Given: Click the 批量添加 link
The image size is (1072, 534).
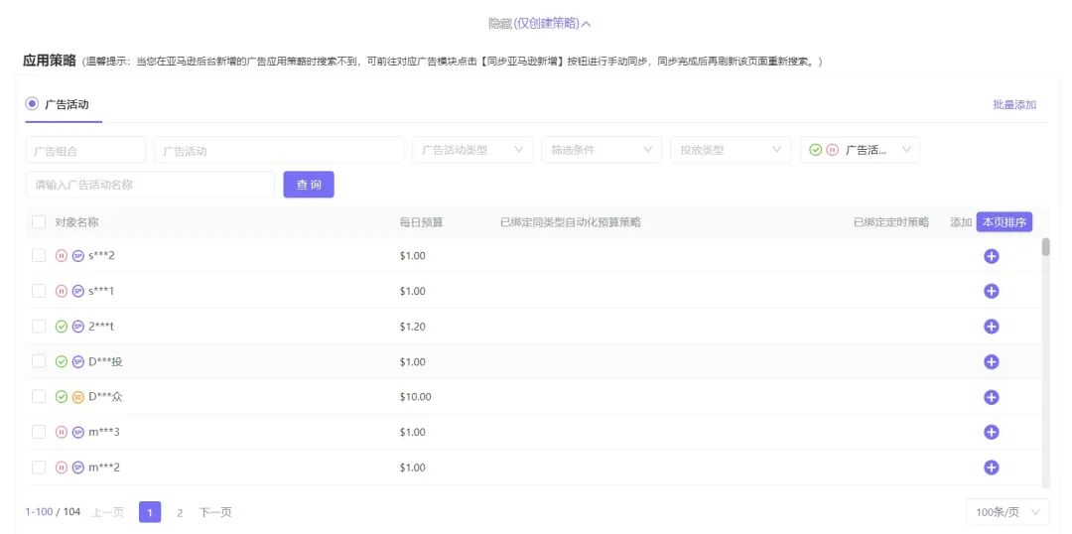Looking at the screenshot, I should click(1014, 104).
